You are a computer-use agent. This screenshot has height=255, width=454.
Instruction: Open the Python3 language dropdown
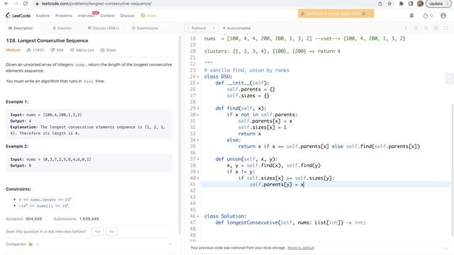click(201, 28)
